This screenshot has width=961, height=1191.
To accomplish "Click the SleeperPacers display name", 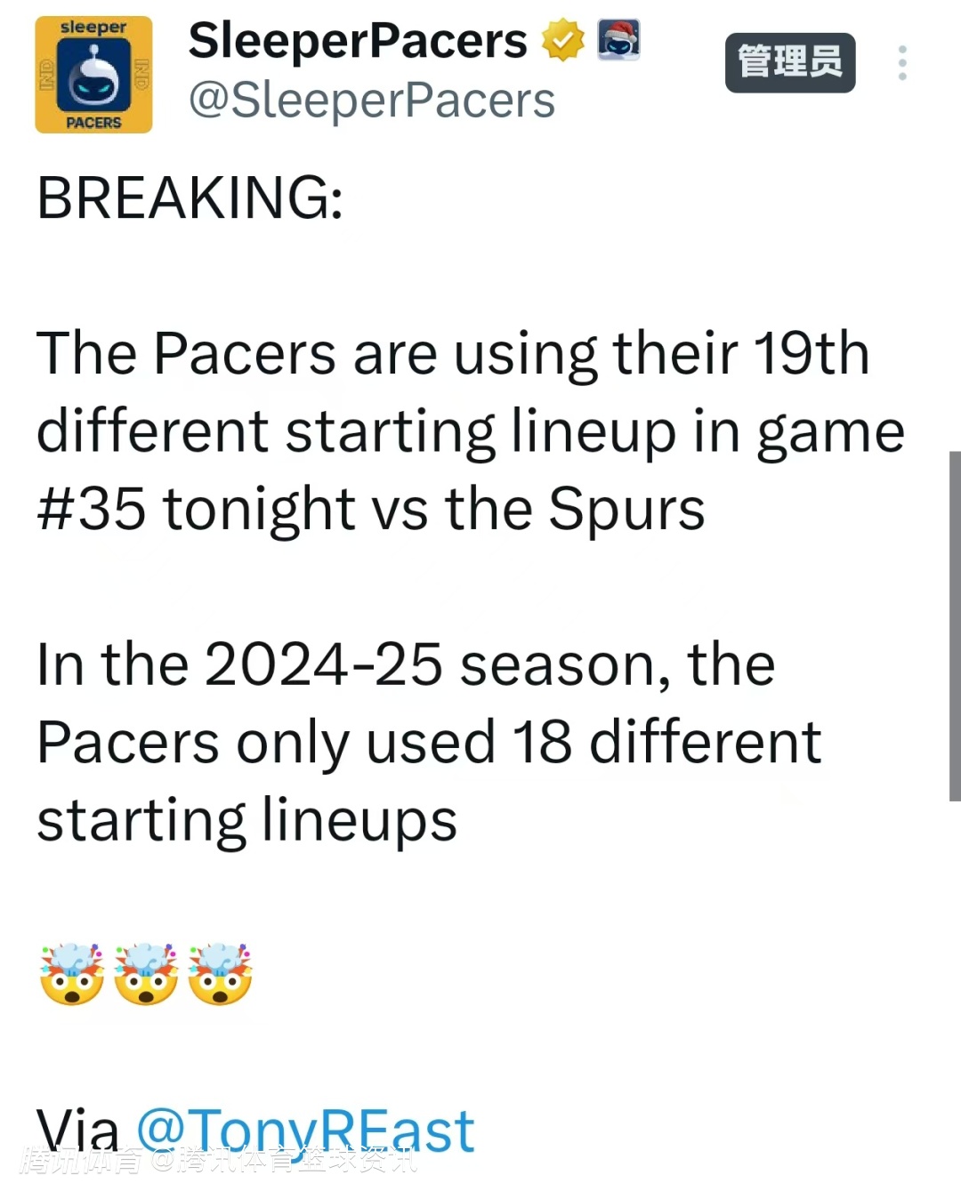I will click(x=358, y=41).
